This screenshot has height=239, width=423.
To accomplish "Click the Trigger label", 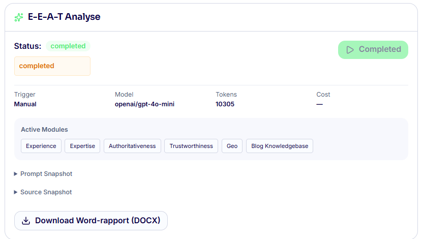I will (x=24, y=95).
